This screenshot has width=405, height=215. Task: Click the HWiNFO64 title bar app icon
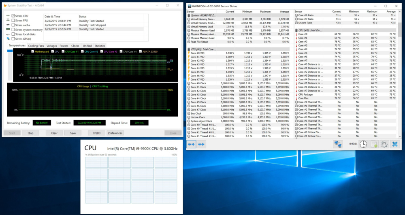pos(189,6)
